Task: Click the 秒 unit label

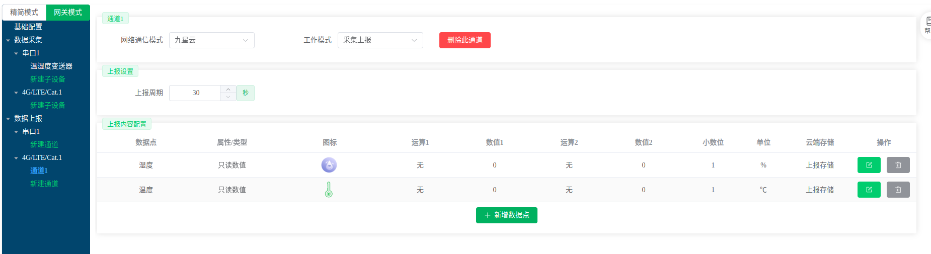Action: [x=246, y=93]
